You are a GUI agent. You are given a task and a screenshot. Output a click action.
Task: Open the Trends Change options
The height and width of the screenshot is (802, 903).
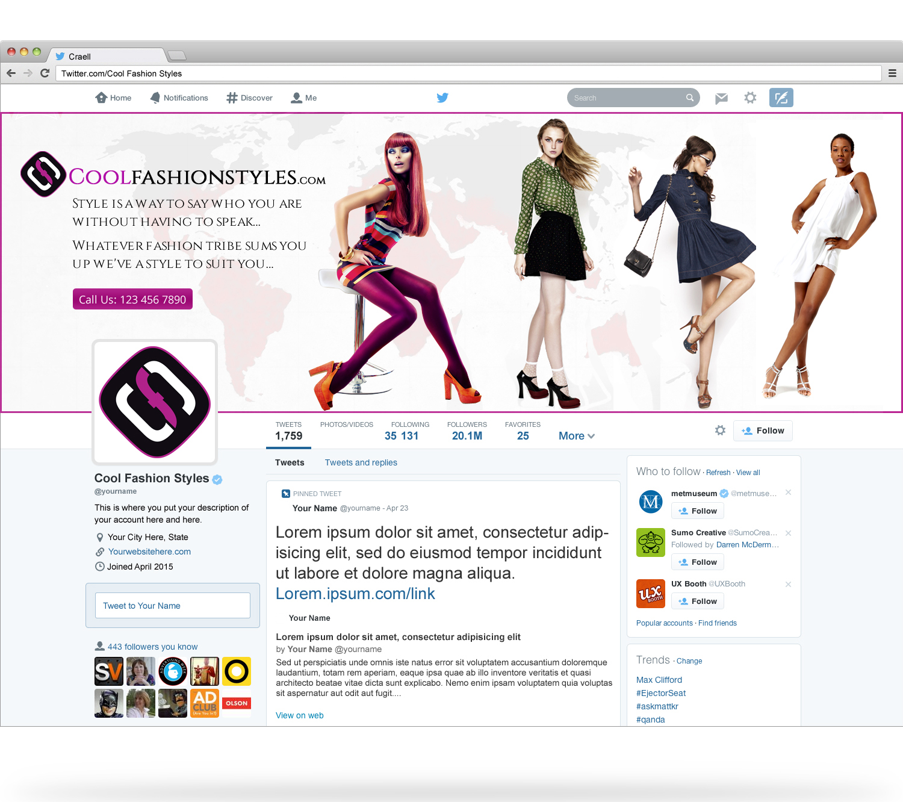(689, 661)
